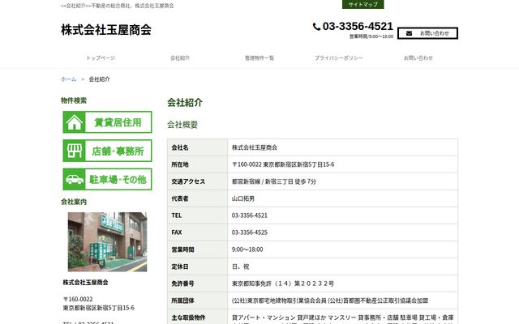Click the 会社名 table label
519x324 pixels.
click(x=180, y=147)
